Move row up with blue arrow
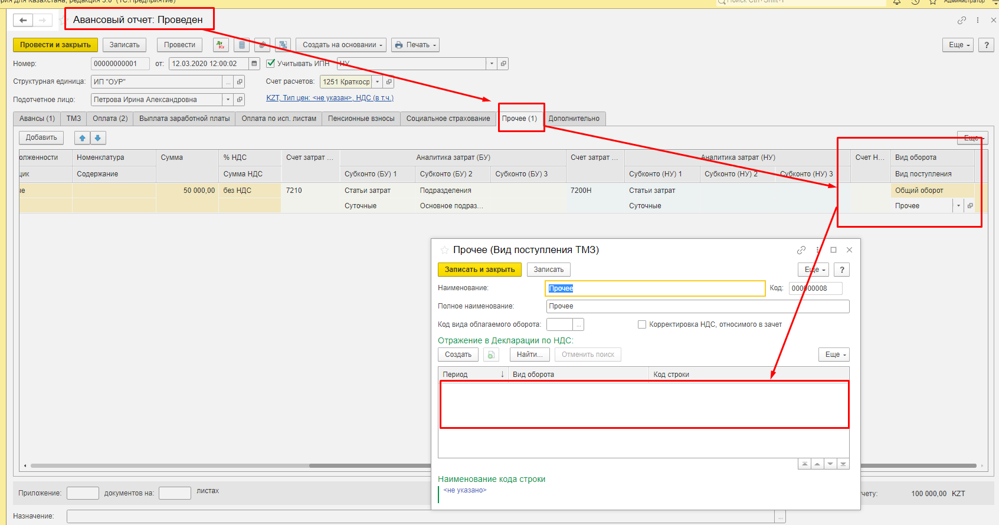The width and height of the screenshot is (999, 525). 82,138
